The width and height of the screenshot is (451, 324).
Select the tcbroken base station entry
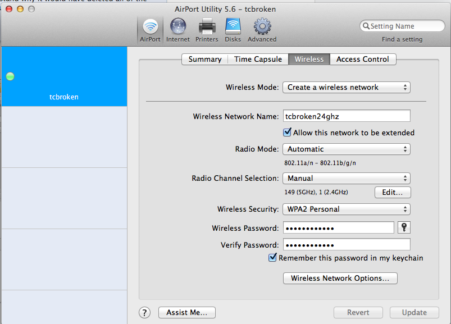coord(64,76)
